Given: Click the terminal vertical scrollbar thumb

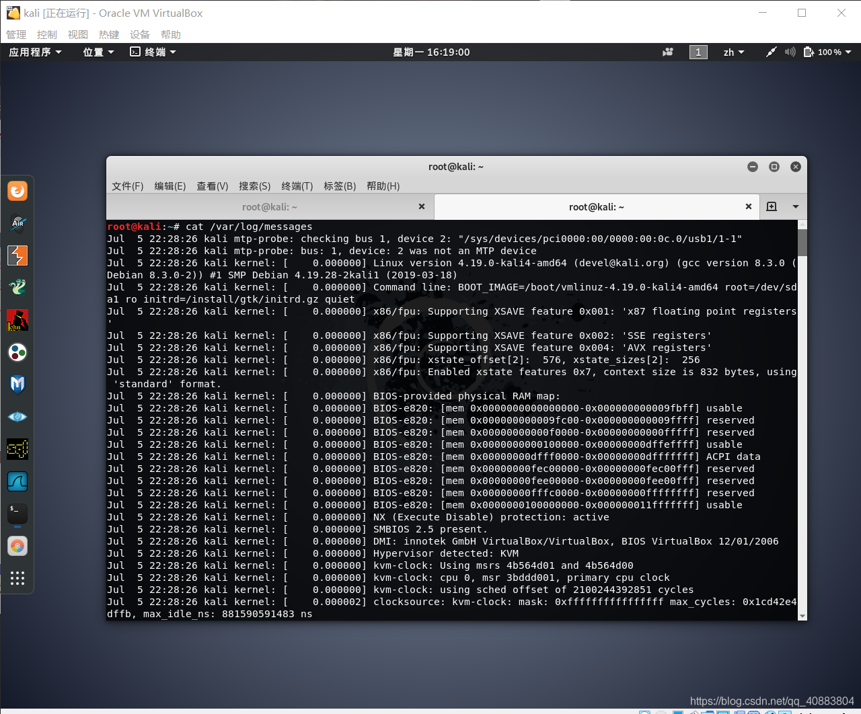Looking at the screenshot, I should coord(802,243).
